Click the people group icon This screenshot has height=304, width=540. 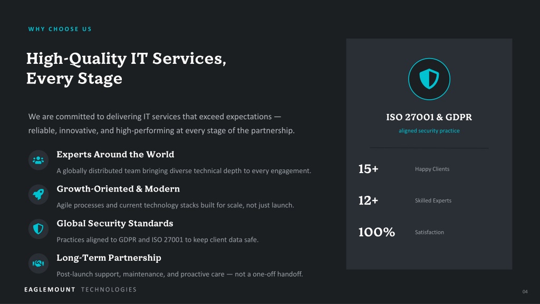click(38, 160)
